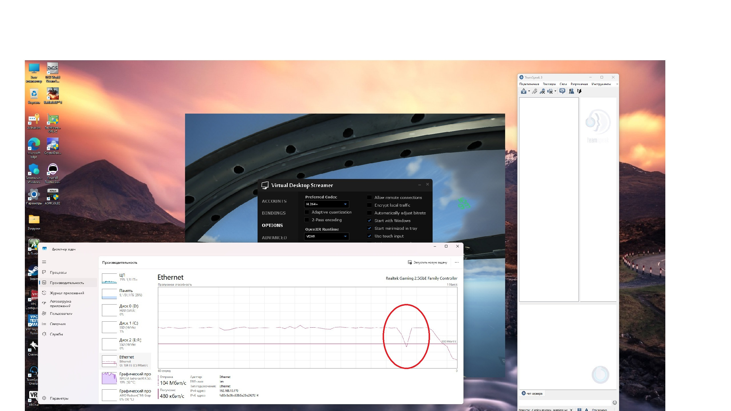The width and height of the screenshot is (731, 411).
Task: Open the Task Manager hamburger navigation menu
Action: (x=44, y=262)
